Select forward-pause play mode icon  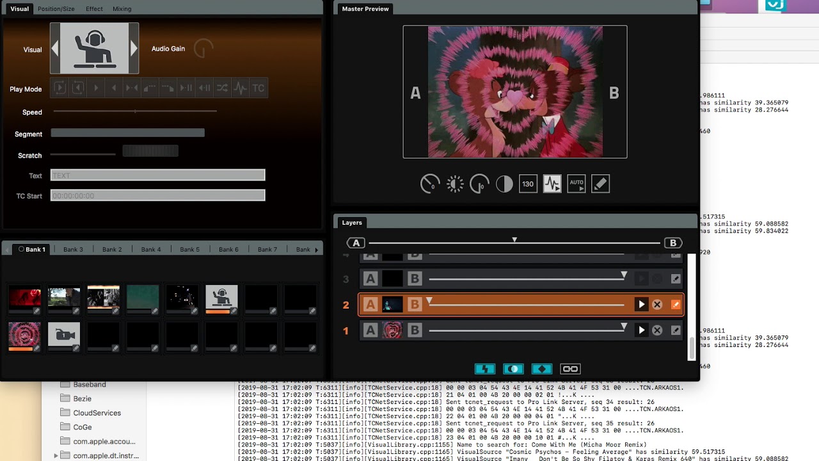[x=186, y=88]
